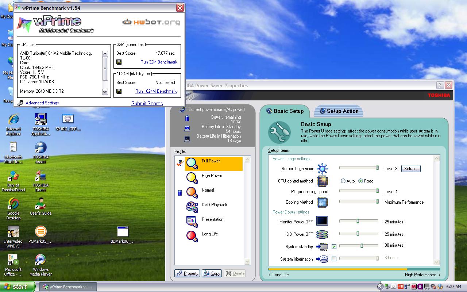Click the System standby time slider
The image size is (467, 292).
359,246
